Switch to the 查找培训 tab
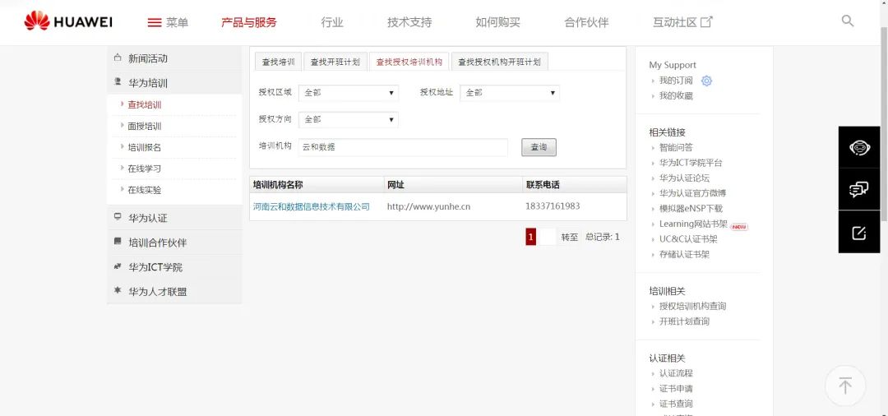This screenshot has width=888, height=416. coord(278,62)
